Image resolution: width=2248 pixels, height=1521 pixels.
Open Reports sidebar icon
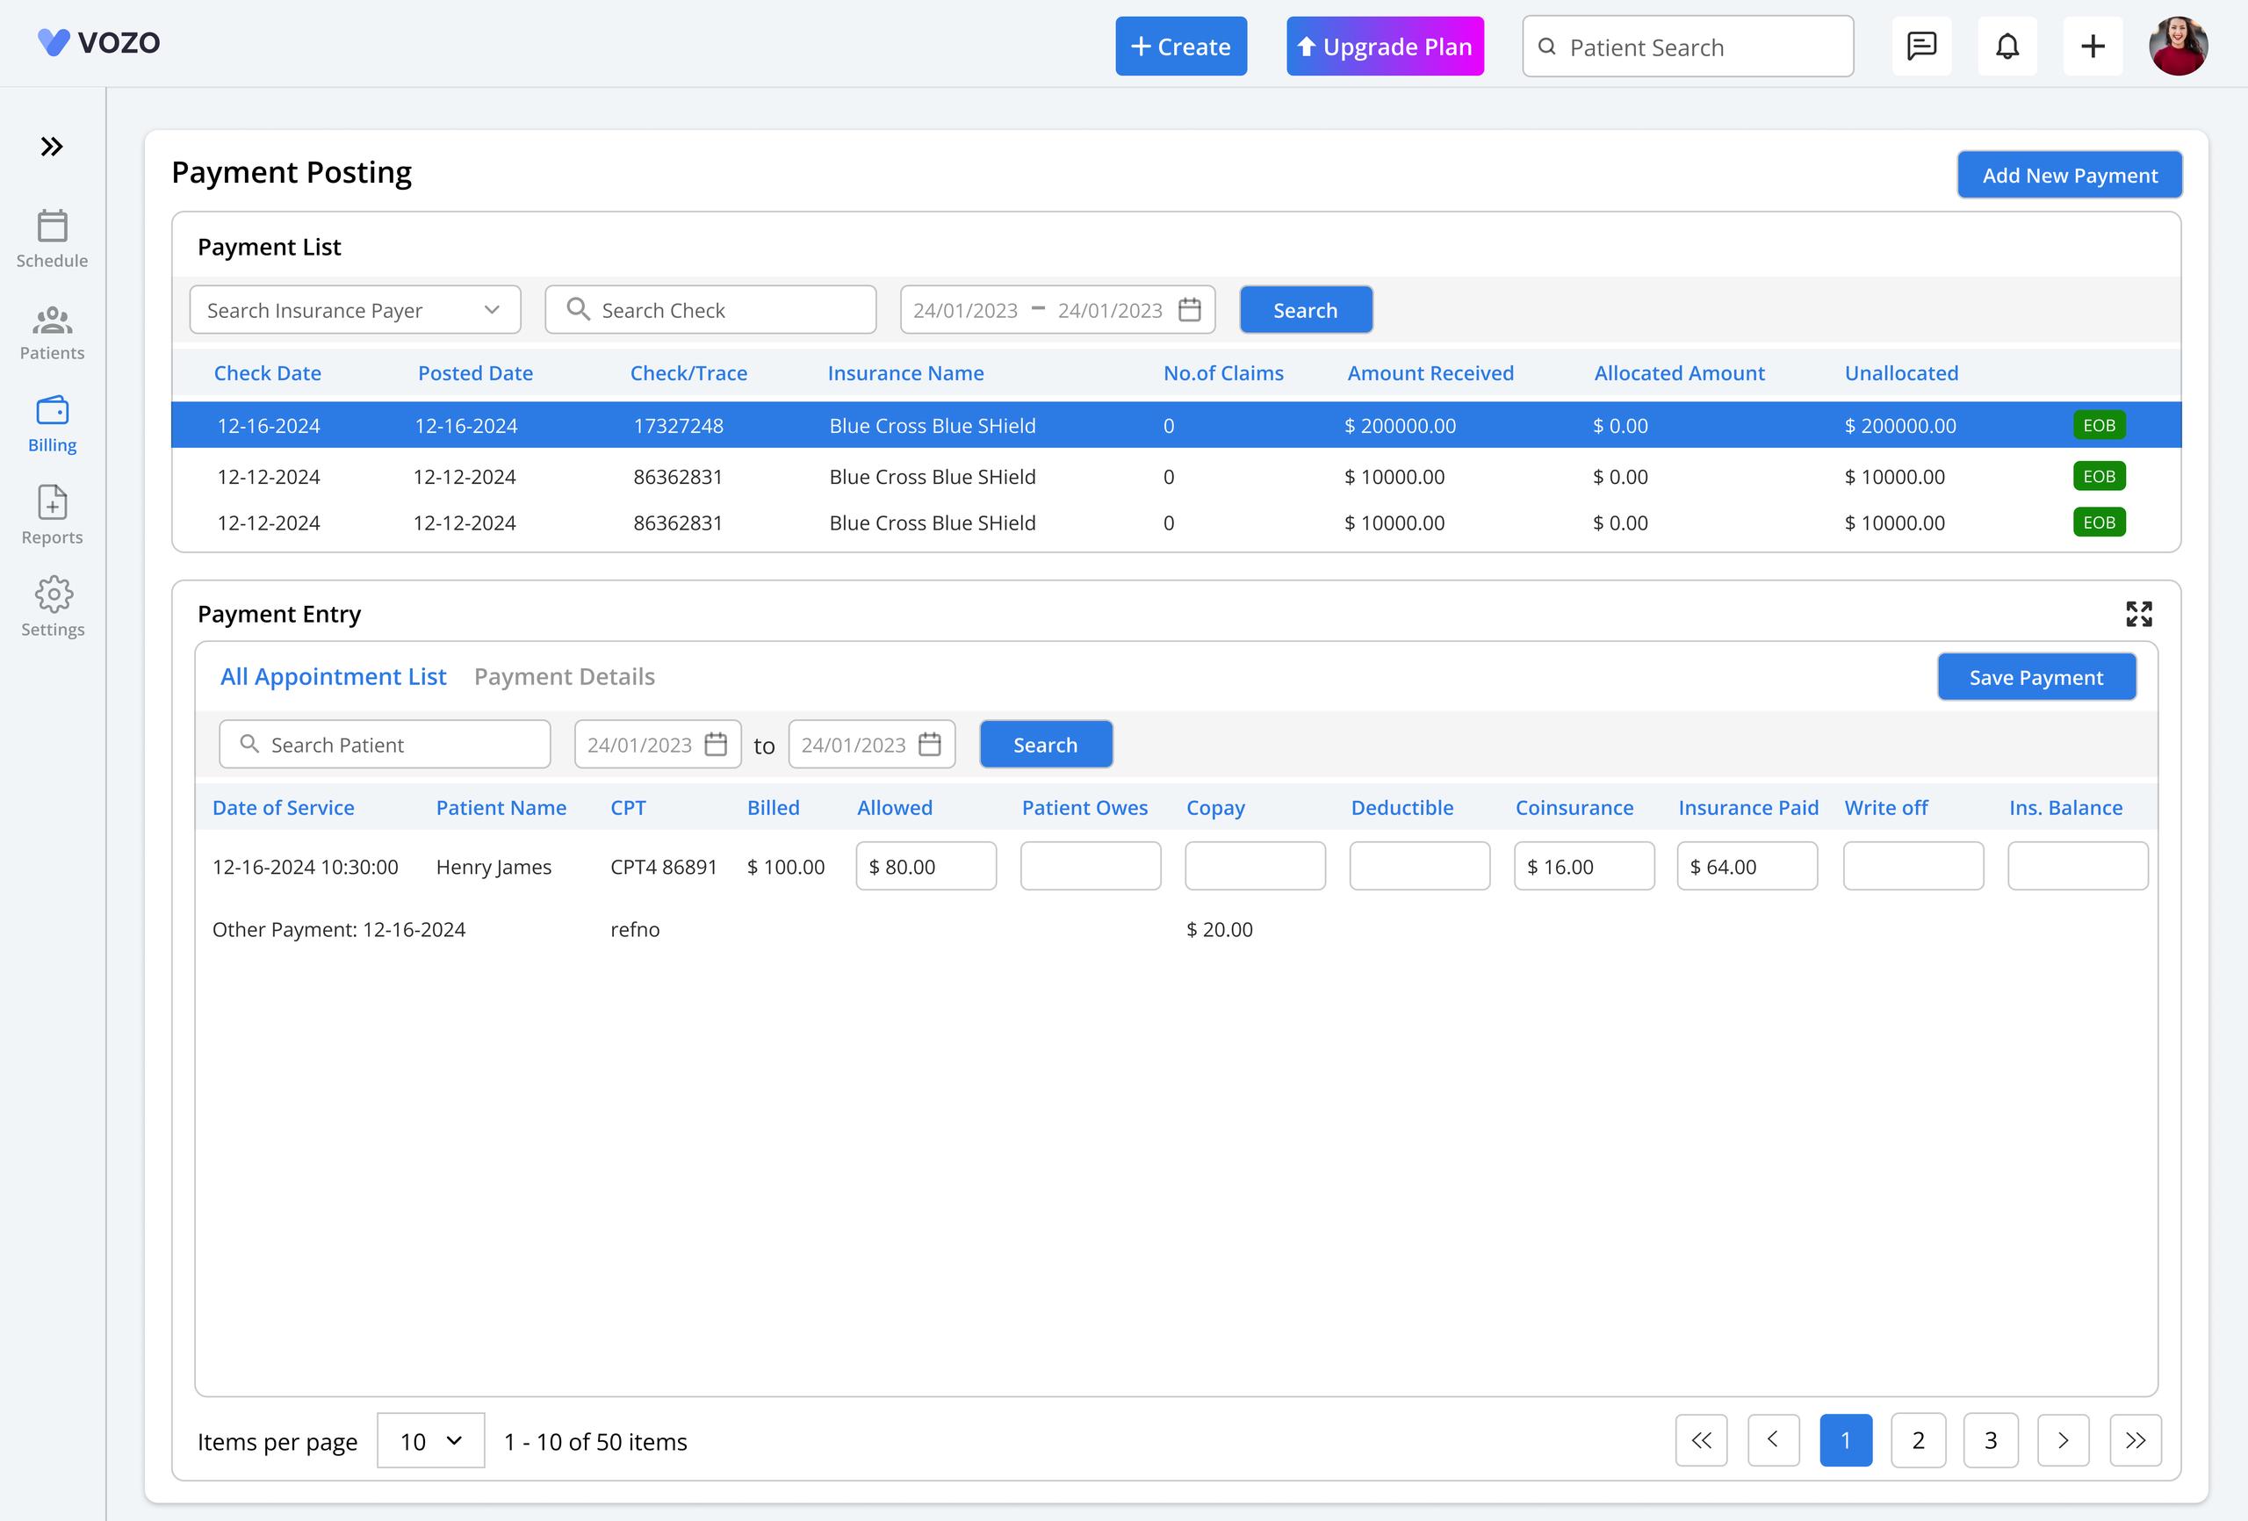pos(52,515)
